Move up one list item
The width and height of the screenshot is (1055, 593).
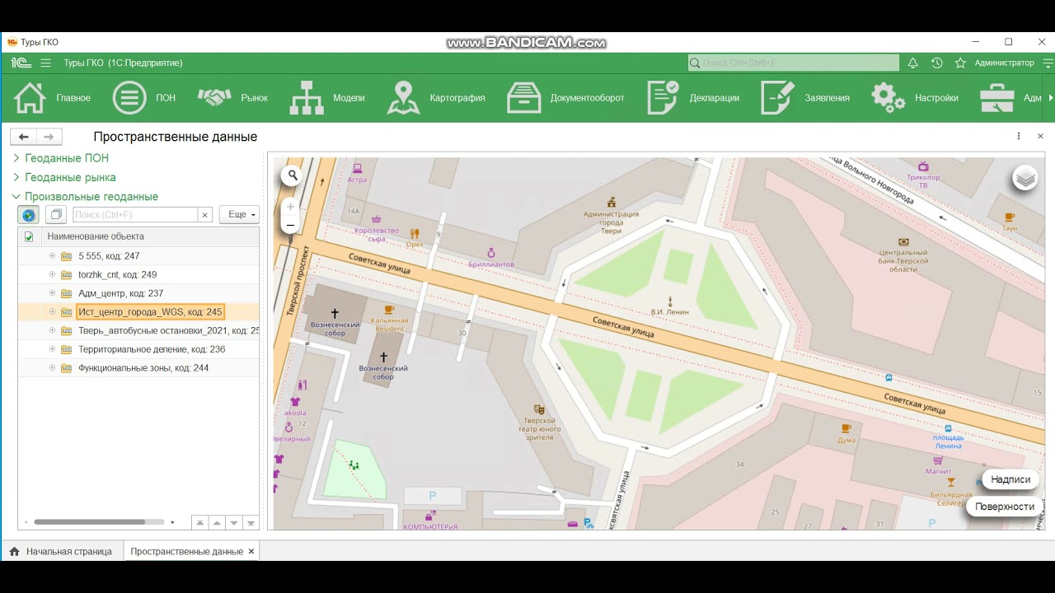(217, 522)
